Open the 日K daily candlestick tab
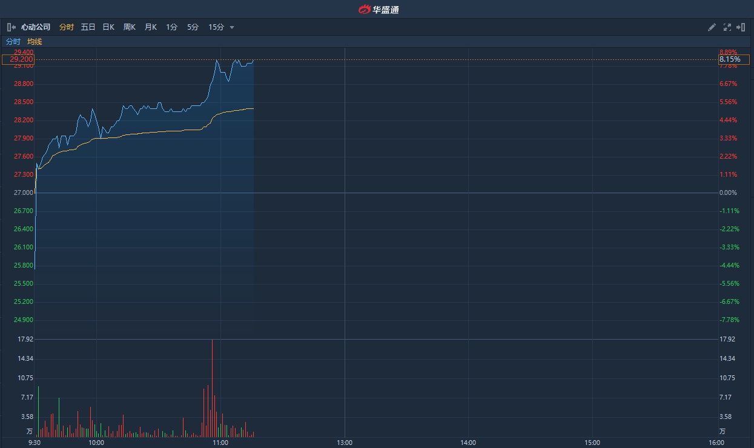This screenshot has height=448, width=754. [108, 27]
